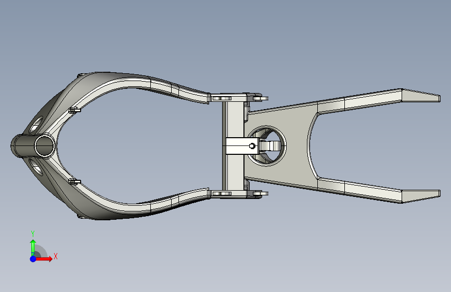Click the green Y axis arrow of triad
Screen dimensions: 451x292
tap(33, 247)
